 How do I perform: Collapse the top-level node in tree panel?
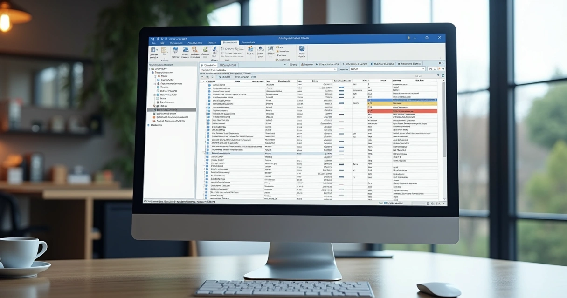point(150,69)
